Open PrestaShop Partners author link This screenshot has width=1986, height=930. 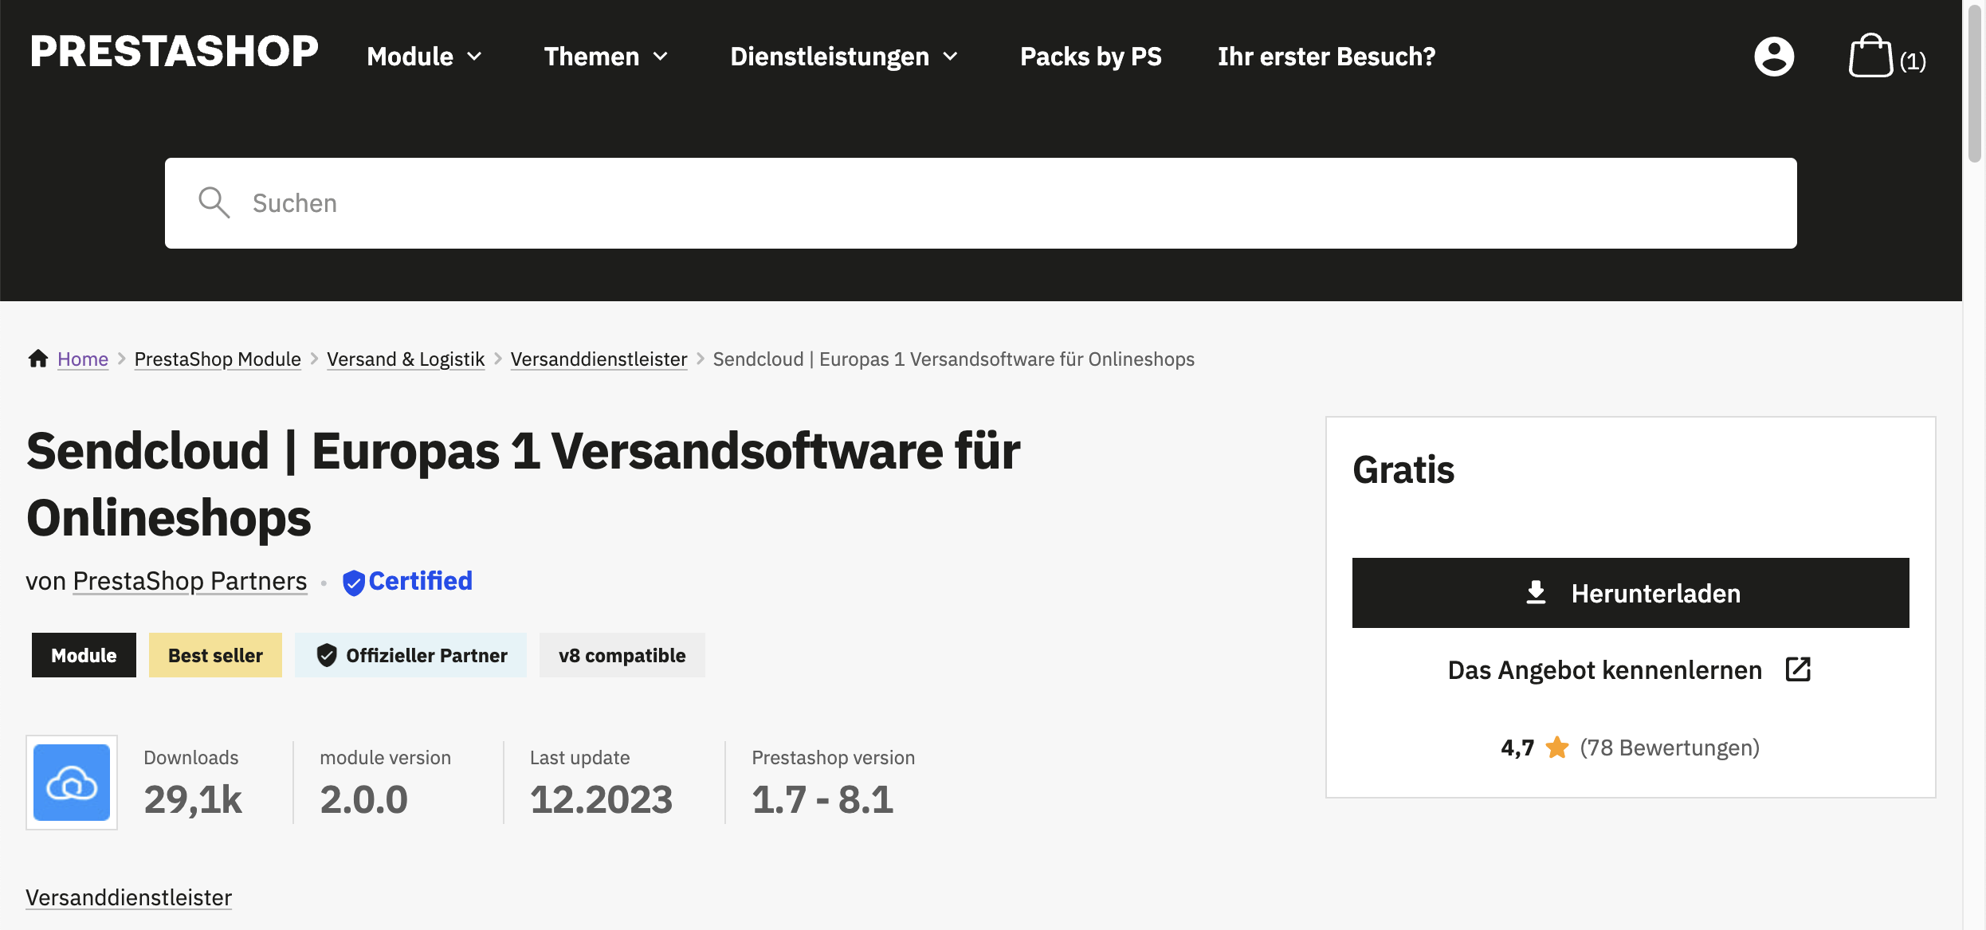(x=190, y=581)
